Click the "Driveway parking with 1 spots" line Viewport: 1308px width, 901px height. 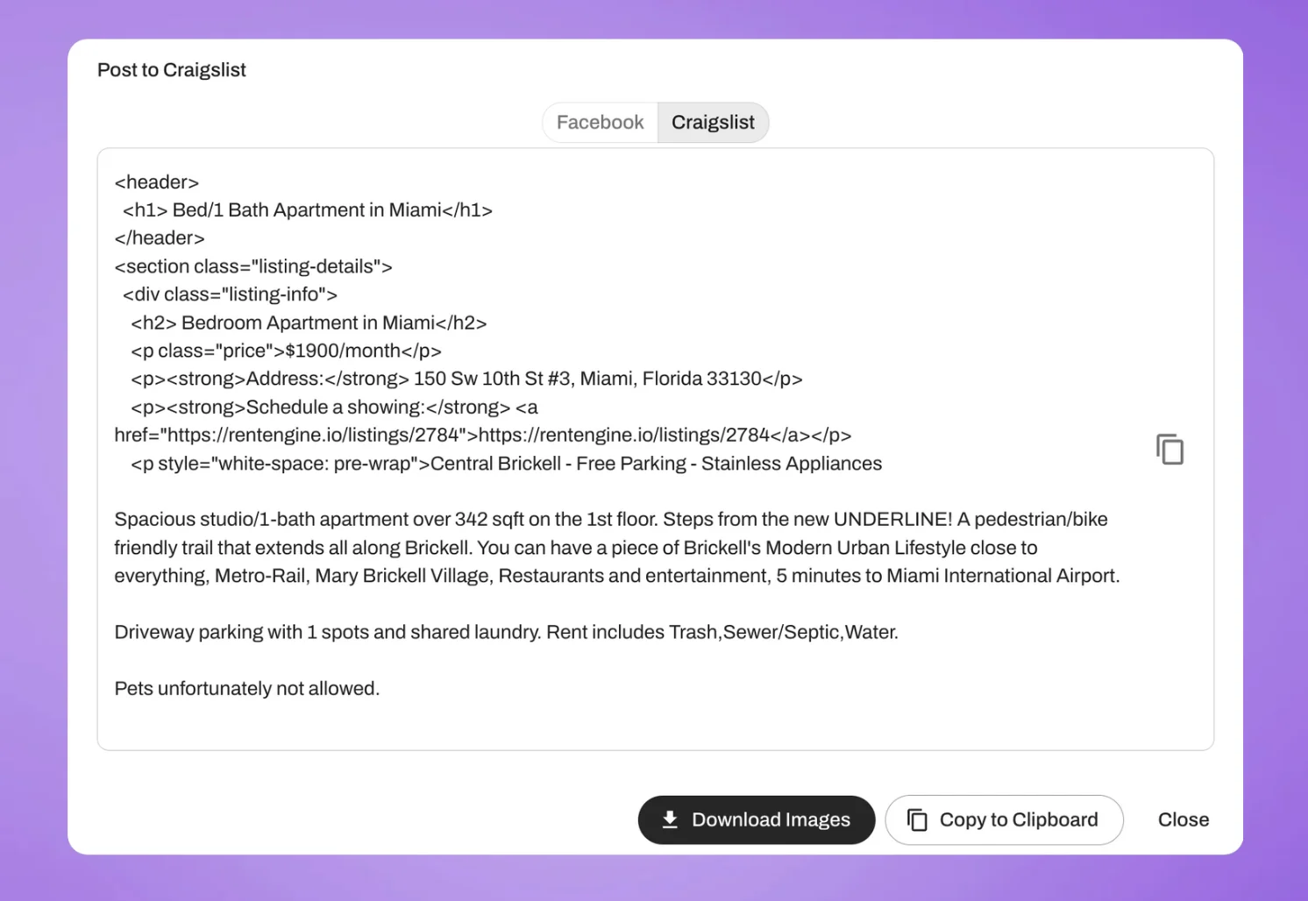(506, 633)
